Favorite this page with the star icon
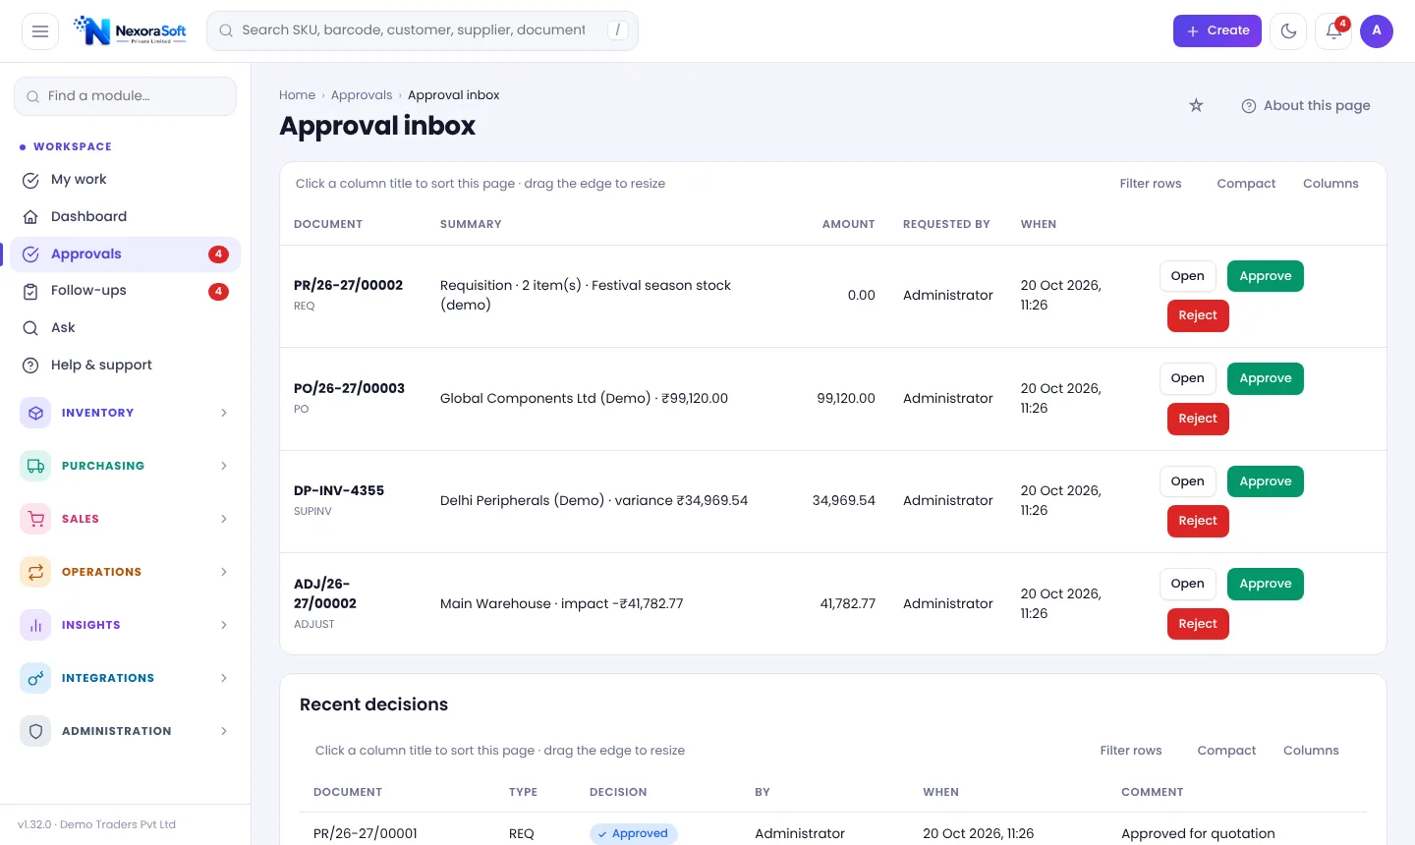This screenshot has width=1415, height=845. click(x=1196, y=105)
